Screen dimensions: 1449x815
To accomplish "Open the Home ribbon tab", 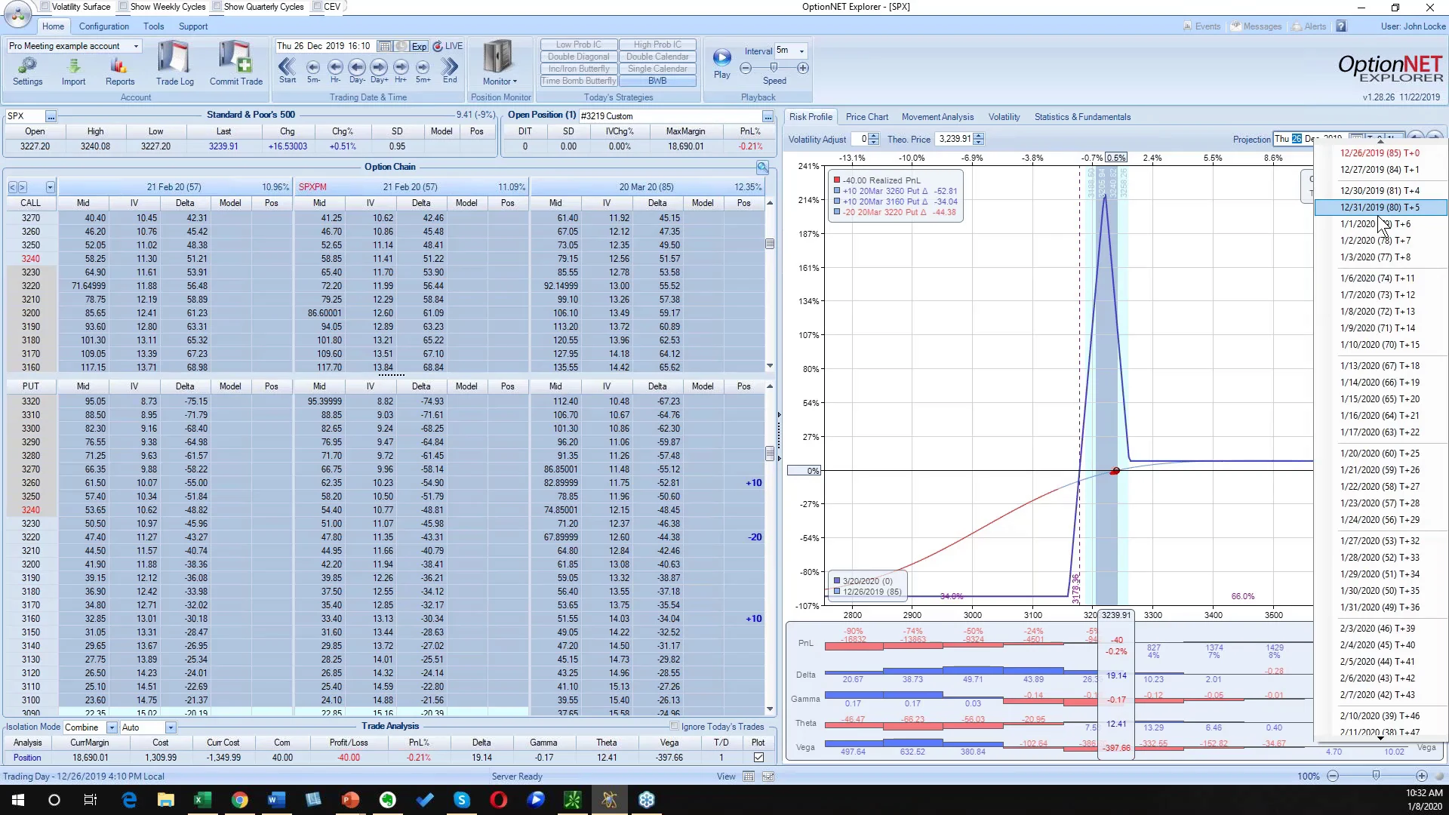I will (53, 26).
